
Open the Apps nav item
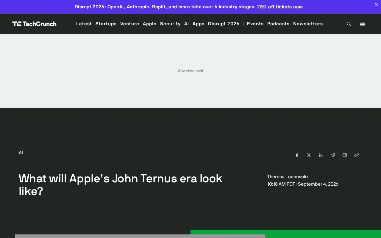click(x=199, y=24)
